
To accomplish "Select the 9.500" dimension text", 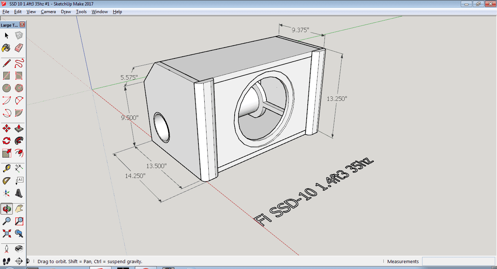I will (130, 117).
